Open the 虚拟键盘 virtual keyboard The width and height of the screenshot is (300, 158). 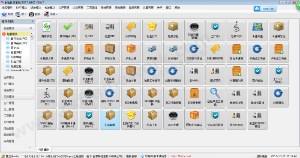pos(260,156)
